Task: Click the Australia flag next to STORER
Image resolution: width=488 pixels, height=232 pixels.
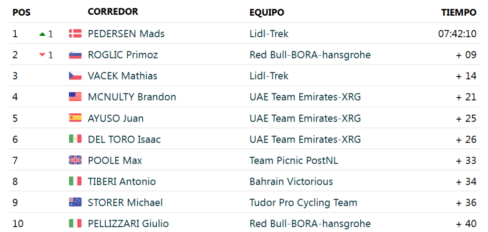Action: pos(75,202)
